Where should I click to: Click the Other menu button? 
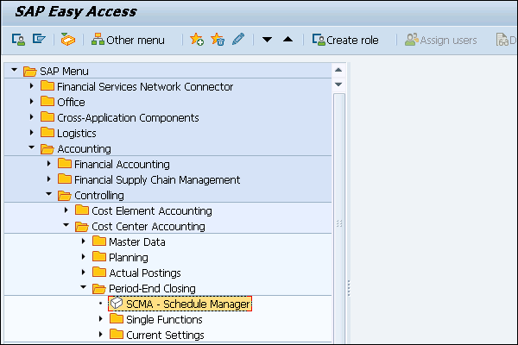coord(128,40)
